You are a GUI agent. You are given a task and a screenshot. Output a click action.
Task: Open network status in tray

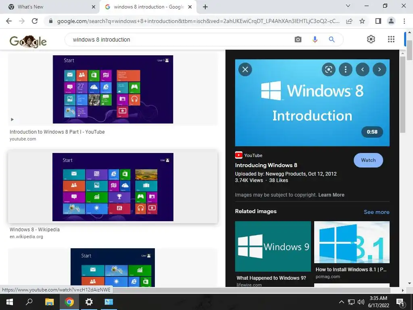click(351, 302)
